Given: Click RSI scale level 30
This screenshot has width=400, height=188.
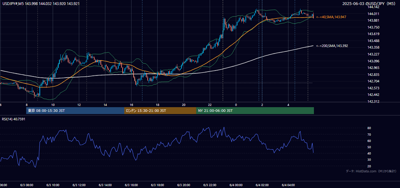Looking at the screenshot, I should coord(369,160).
